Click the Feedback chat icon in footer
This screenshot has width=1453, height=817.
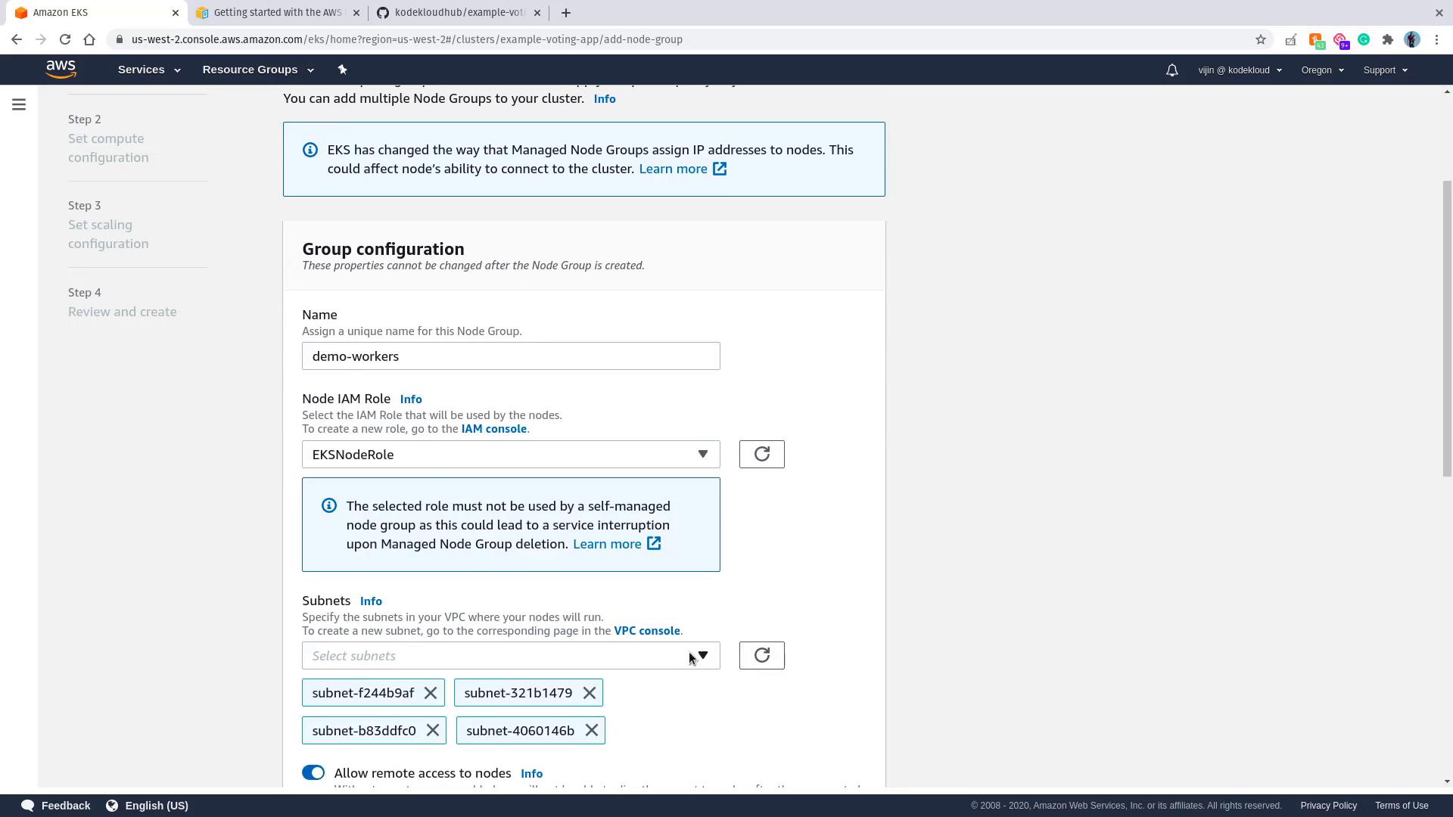(28, 806)
